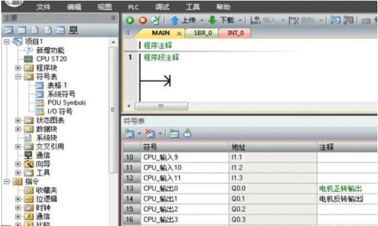Click the table-grid icon in project toolbar
This screenshot has width=378, height=226.
pos(22,30)
